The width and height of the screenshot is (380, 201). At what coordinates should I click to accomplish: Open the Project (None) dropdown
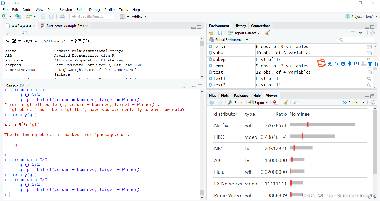pos(361,17)
